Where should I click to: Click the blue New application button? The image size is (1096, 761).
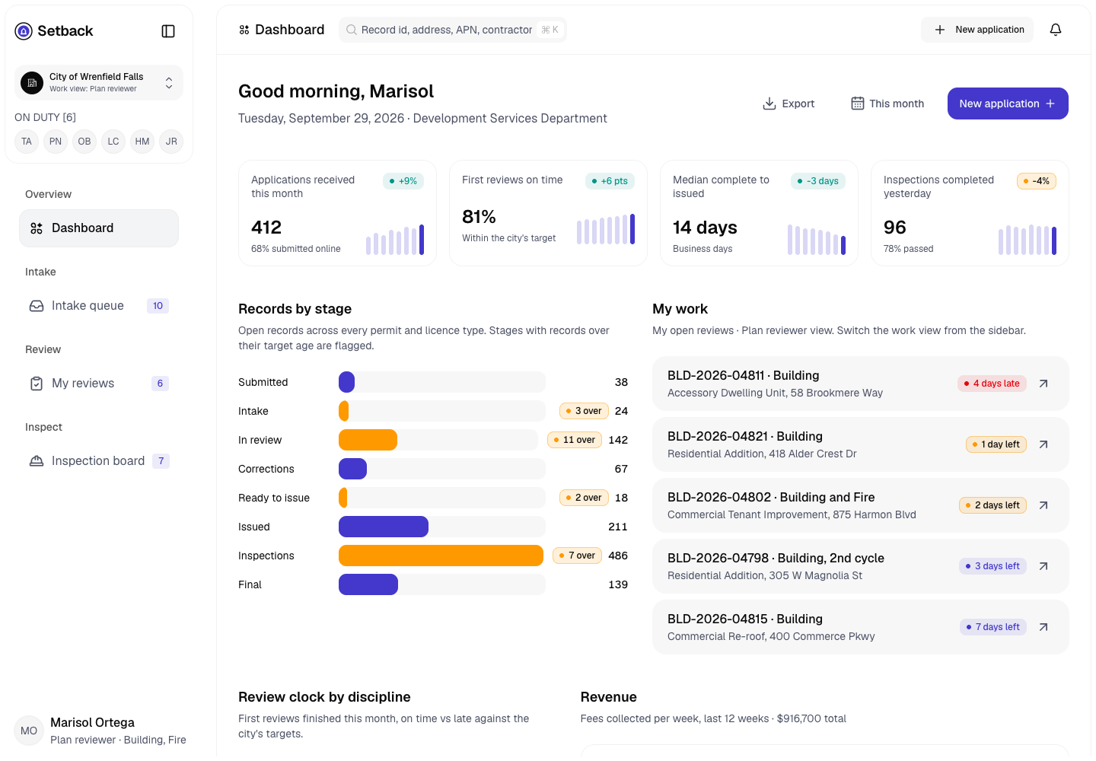coord(1008,103)
